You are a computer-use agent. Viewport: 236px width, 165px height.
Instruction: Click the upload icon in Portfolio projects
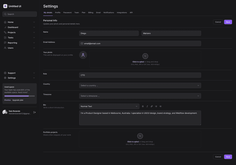coord(140,136)
